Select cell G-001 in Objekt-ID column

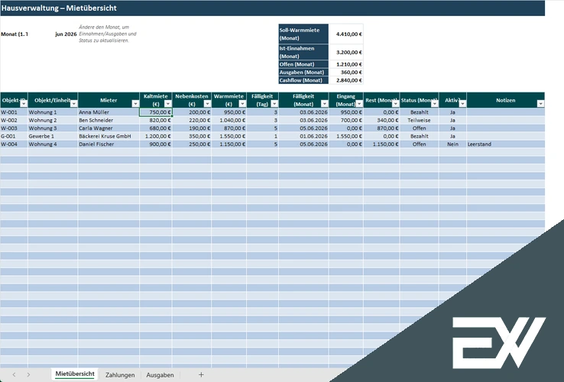tap(14, 136)
